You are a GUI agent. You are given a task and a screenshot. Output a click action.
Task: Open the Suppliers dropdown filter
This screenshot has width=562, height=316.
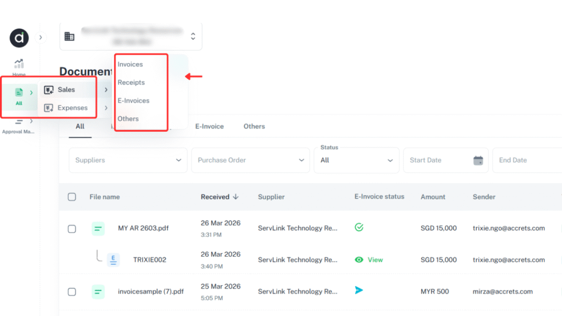(x=127, y=160)
